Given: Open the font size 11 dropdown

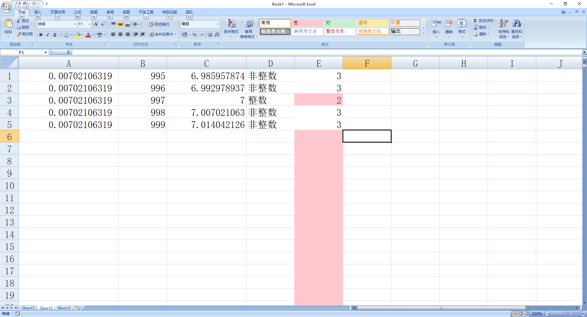Looking at the screenshot, I should click(89, 24).
